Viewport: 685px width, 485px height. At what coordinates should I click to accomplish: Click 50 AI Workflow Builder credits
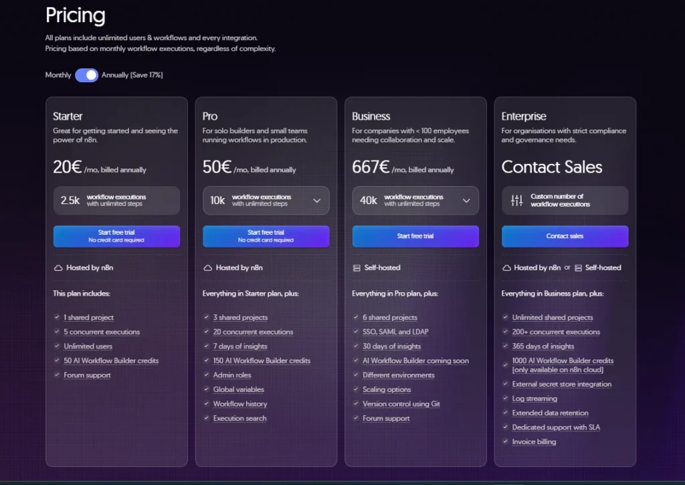111,361
